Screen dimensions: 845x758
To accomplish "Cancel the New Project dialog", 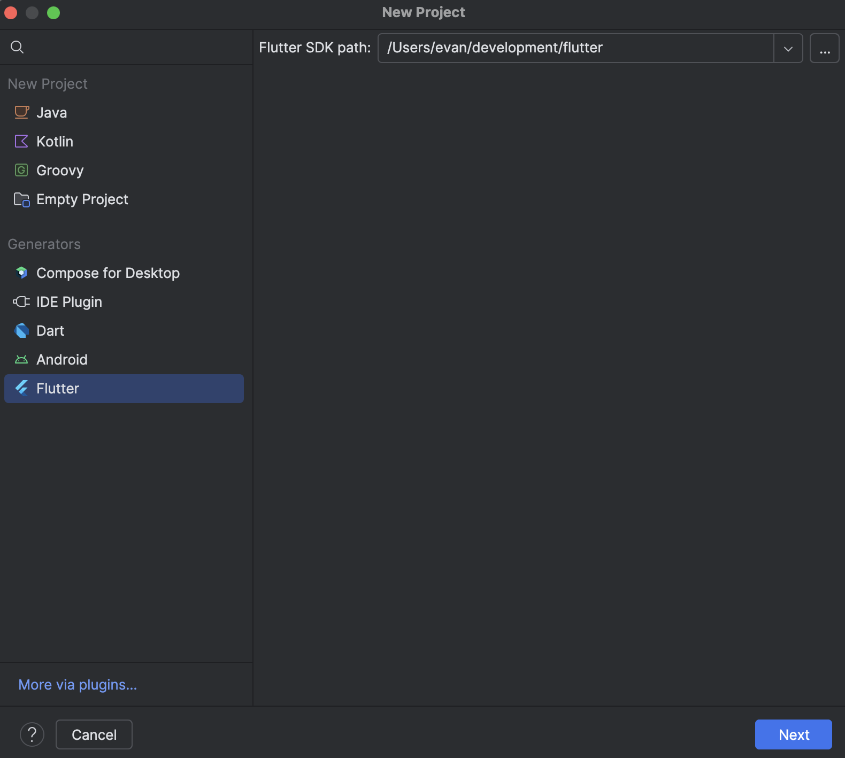I will click(94, 734).
